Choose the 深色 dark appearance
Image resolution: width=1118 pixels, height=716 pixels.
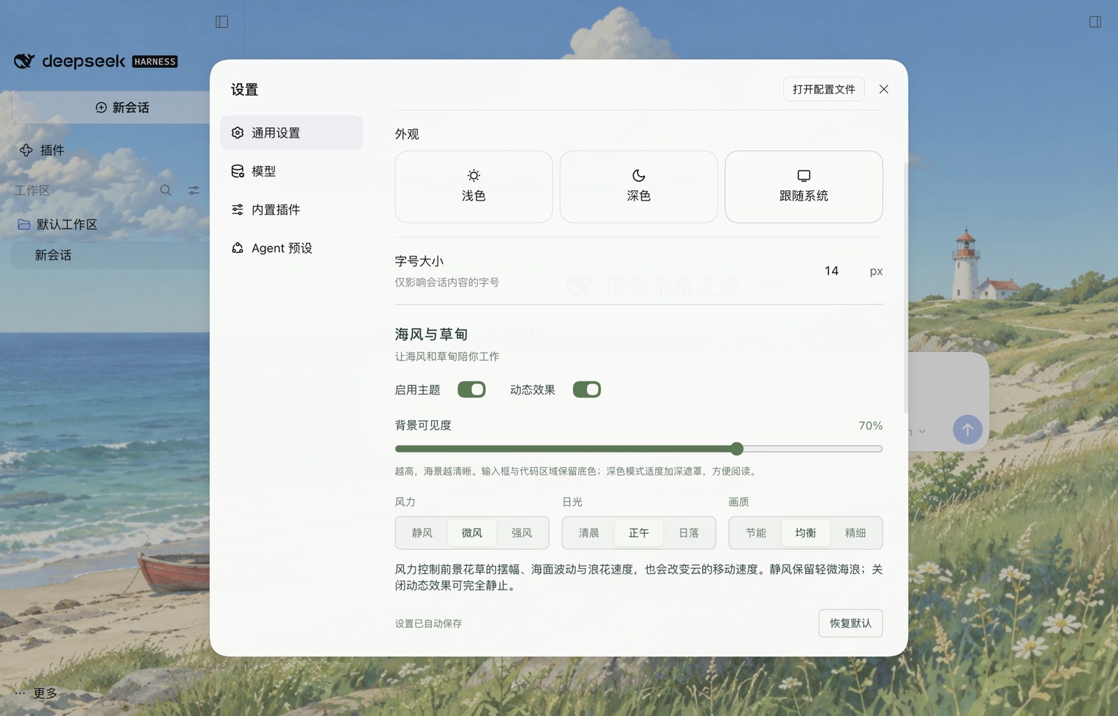639,187
